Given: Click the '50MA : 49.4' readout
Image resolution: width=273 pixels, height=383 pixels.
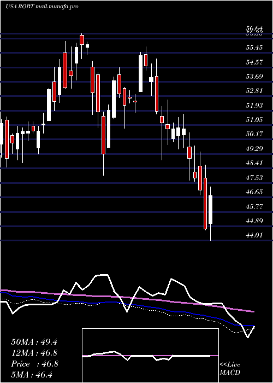Looking at the screenshot, I should click(34, 342).
